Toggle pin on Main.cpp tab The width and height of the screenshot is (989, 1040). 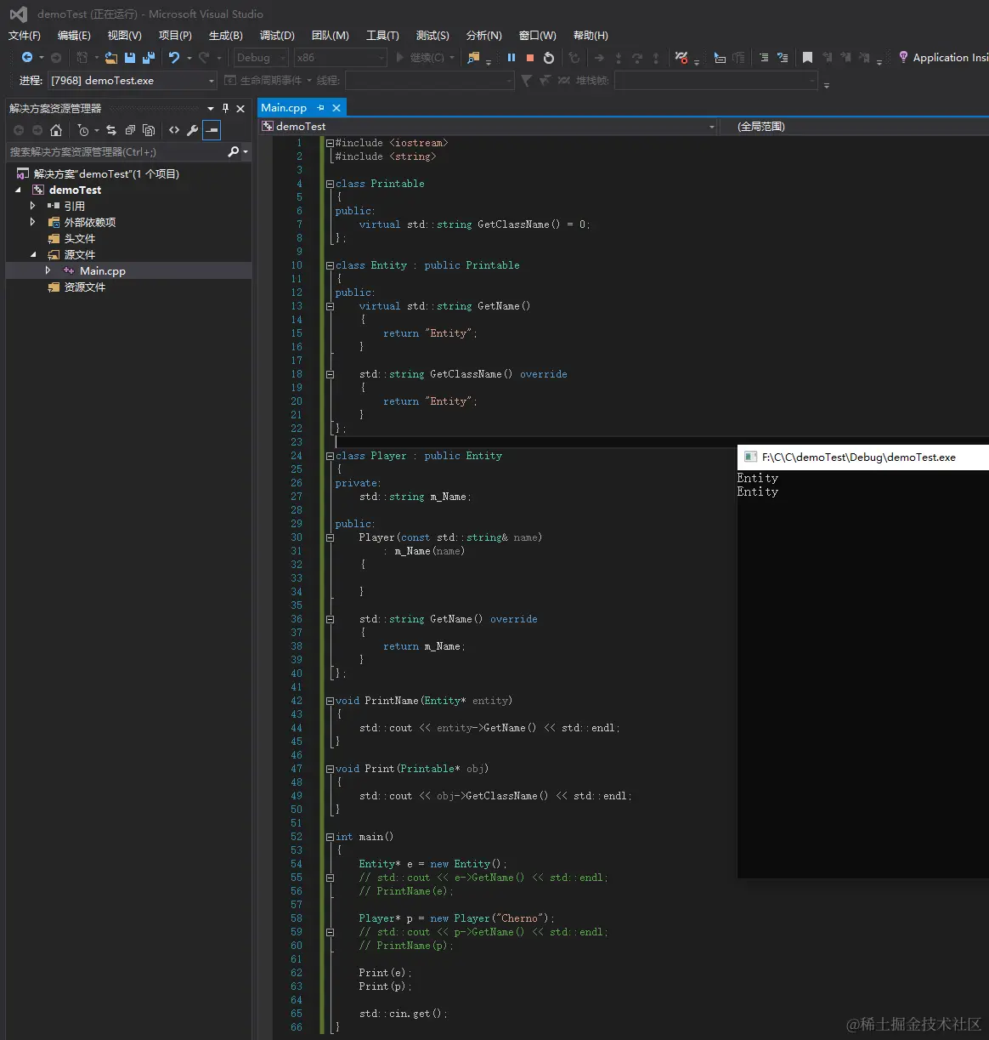[x=320, y=108]
